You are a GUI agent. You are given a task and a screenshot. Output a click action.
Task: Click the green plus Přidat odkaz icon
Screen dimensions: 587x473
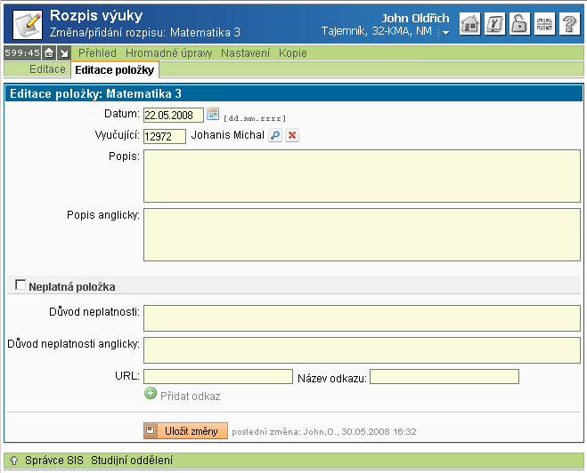click(151, 396)
